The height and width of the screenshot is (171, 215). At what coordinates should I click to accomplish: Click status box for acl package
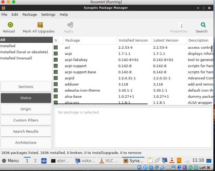(x=56, y=47)
